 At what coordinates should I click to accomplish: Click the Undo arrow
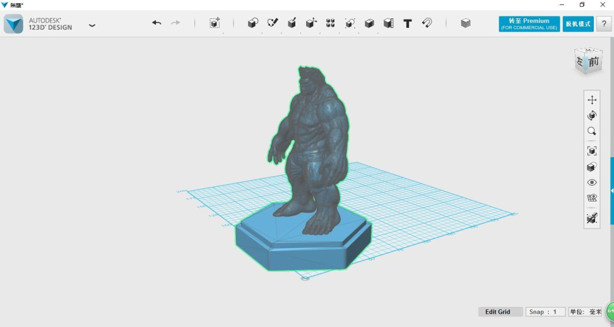point(156,23)
